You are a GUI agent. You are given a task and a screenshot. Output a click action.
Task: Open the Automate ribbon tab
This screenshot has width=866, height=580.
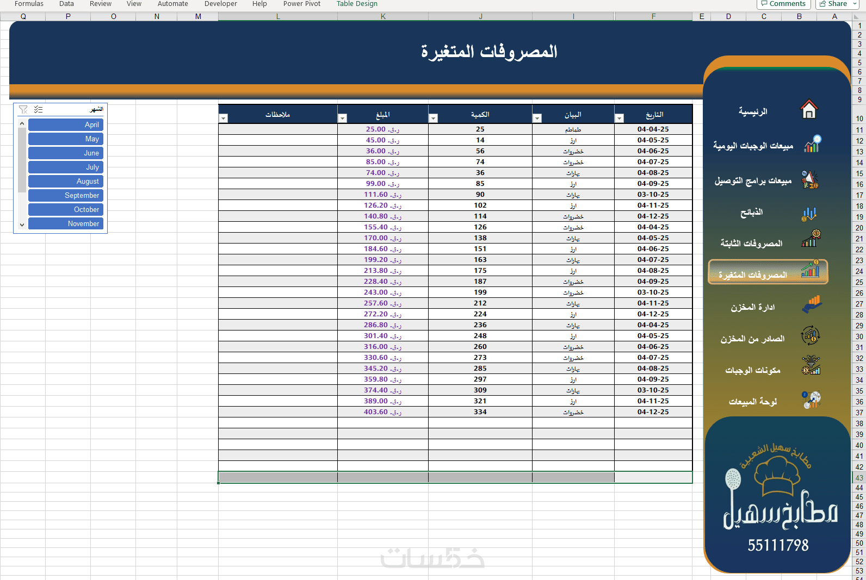173,4
